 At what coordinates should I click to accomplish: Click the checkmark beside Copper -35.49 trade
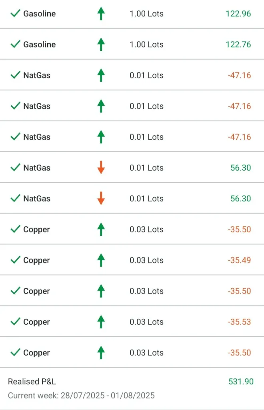[15, 260]
